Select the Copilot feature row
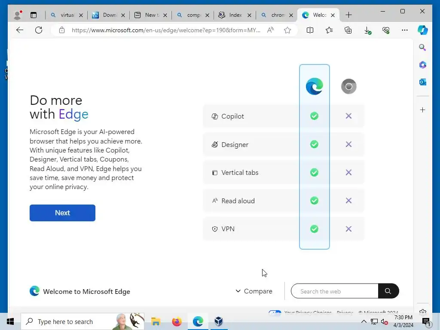The width and height of the screenshot is (440, 330). [x=284, y=116]
